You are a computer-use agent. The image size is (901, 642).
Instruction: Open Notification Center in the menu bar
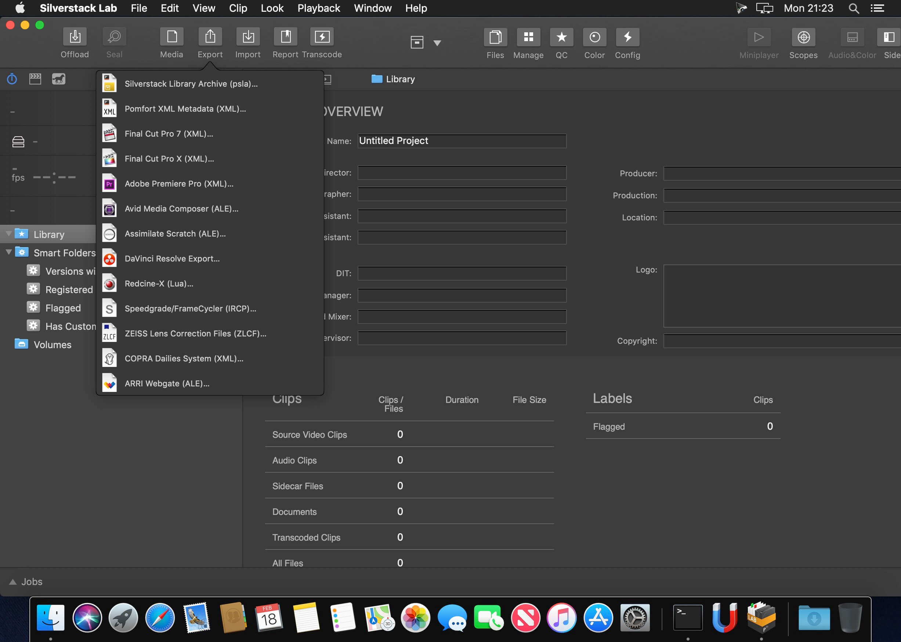(x=877, y=8)
